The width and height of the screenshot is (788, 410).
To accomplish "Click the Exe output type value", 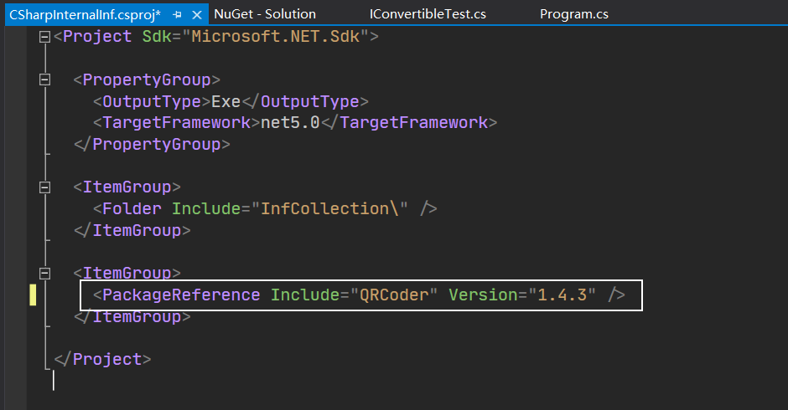I will tap(226, 101).
